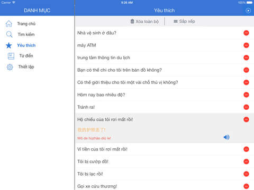The height and width of the screenshot is (190, 254).
Task: Open 'Bạn có thể chỉ cho tôi trên bản đồ không?'
Action: (x=120, y=70)
